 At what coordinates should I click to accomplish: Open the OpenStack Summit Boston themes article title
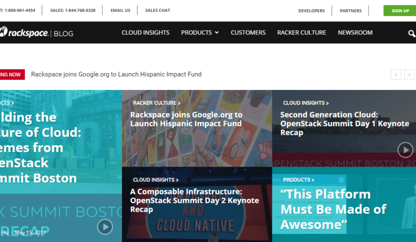(41, 148)
